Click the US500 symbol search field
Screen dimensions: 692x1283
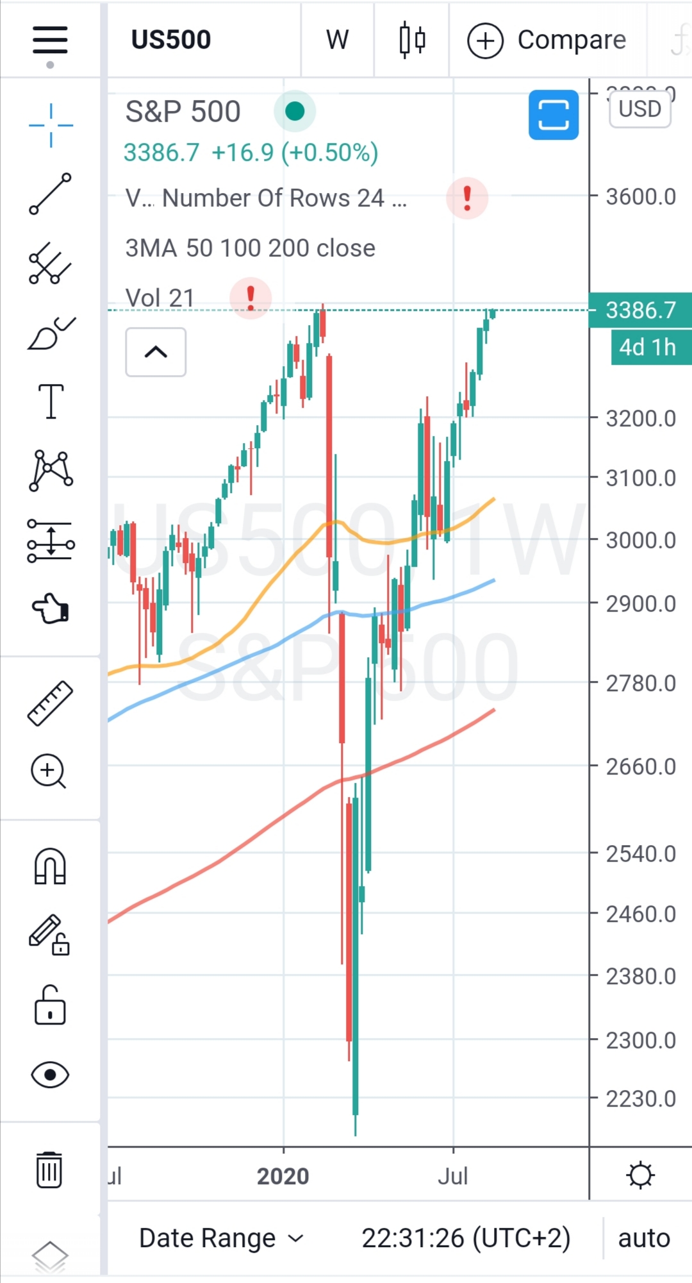[x=171, y=40]
